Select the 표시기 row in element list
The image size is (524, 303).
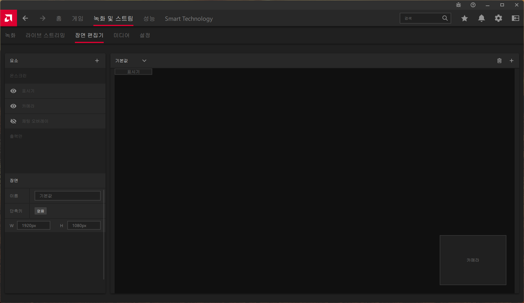pos(55,91)
